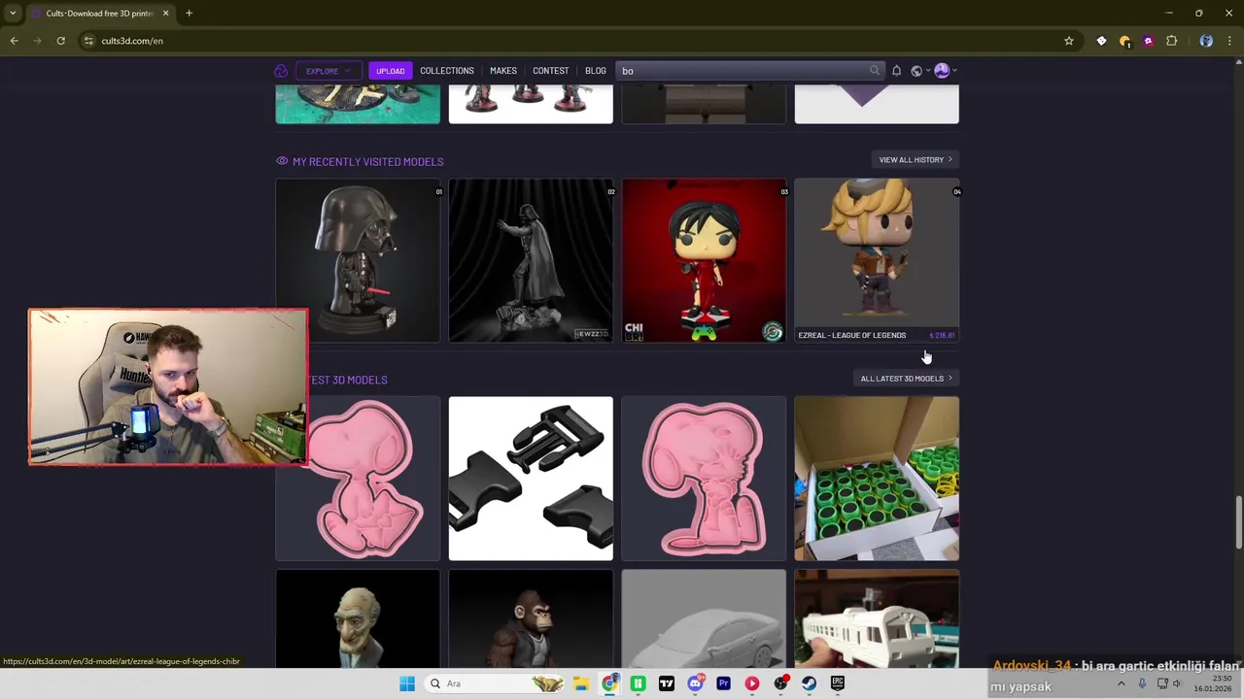1244x699 pixels.
Task: Open the green rings in box thumbnail
Action: coord(877,479)
